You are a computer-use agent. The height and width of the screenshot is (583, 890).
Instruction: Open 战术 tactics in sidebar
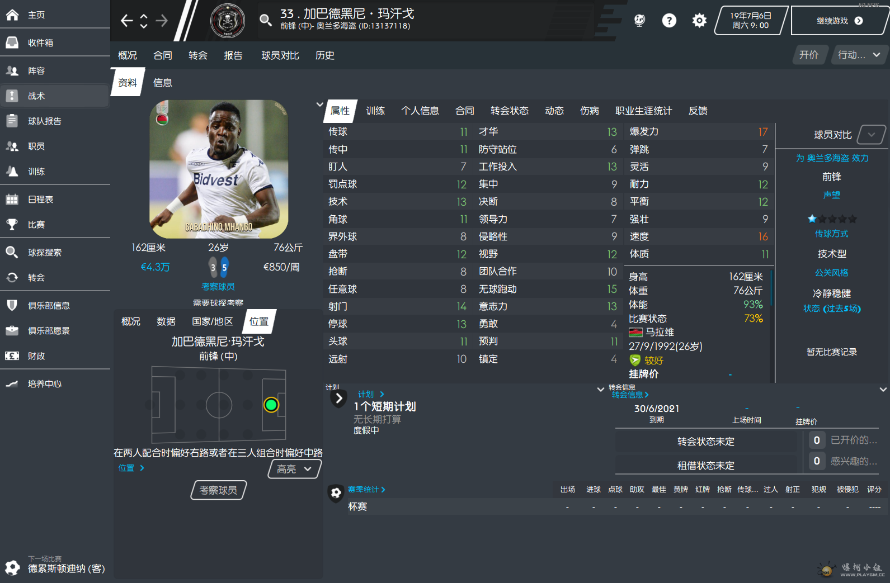click(x=55, y=96)
